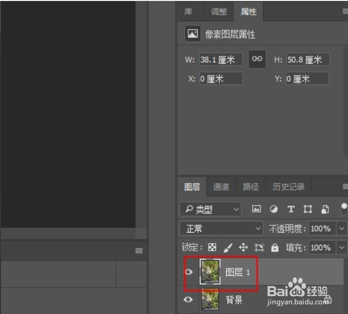Open the 调整 (Adjustments) tab
This screenshot has height=314, width=348.
(x=219, y=11)
